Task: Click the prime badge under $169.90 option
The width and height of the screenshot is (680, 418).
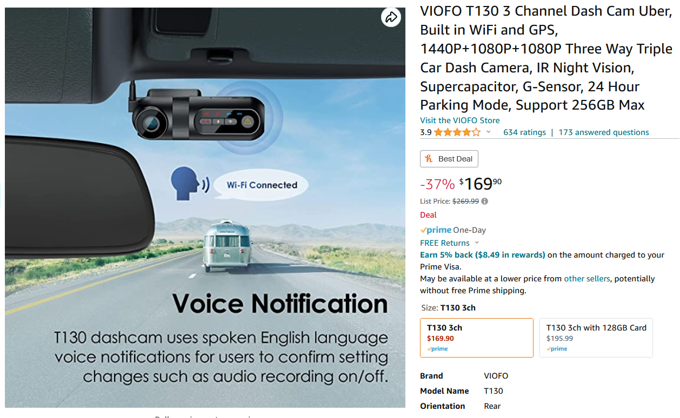Action: (437, 349)
